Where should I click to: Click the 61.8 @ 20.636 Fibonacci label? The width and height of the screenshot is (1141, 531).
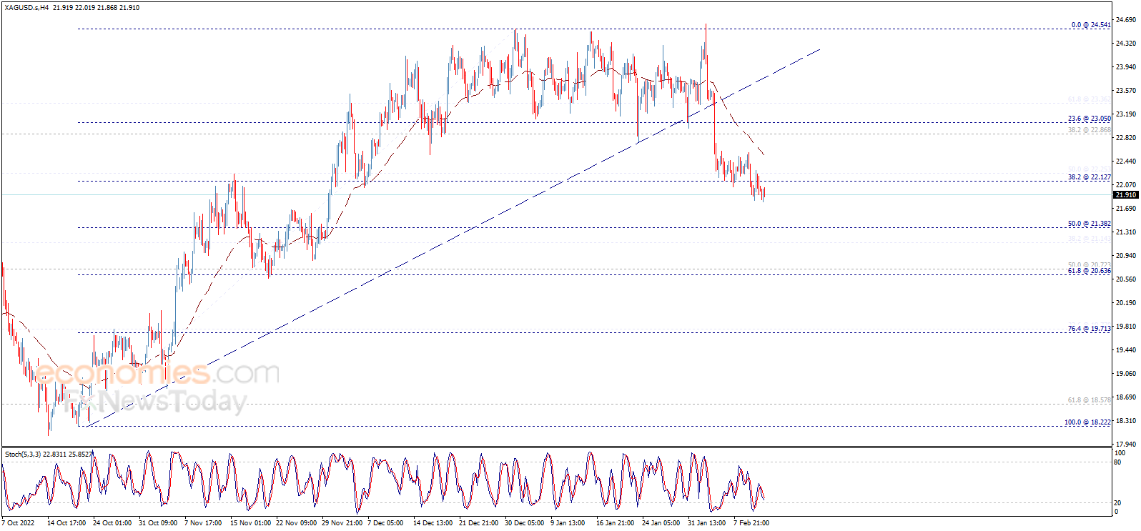coord(1090,271)
